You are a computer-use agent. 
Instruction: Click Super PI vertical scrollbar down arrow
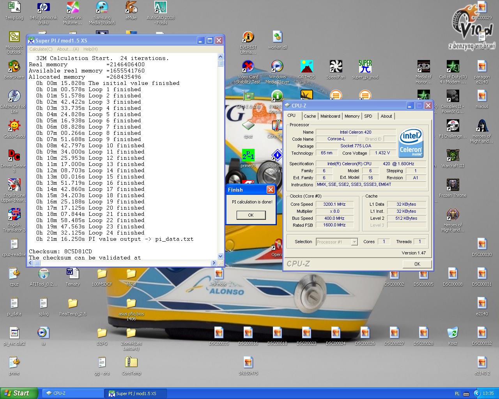tap(221, 256)
